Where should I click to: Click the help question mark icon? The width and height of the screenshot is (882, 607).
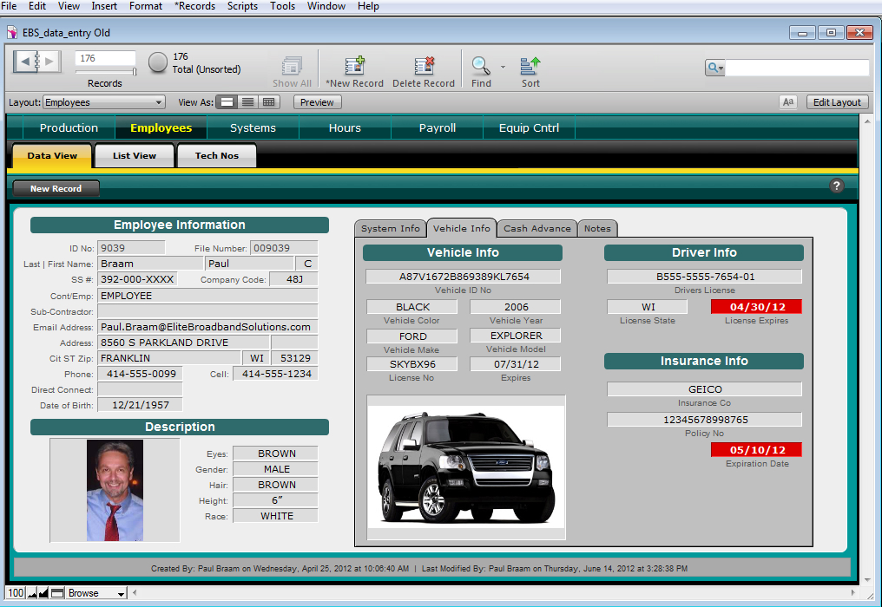[837, 186]
